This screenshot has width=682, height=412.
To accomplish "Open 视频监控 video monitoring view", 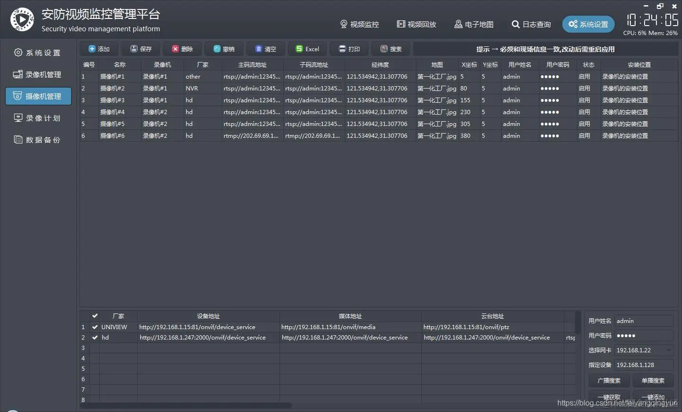I will [x=359, y=24].
